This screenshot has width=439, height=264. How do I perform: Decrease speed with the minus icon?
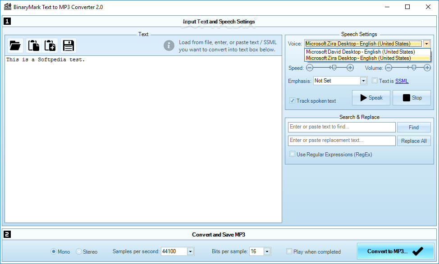click(309, 68)
